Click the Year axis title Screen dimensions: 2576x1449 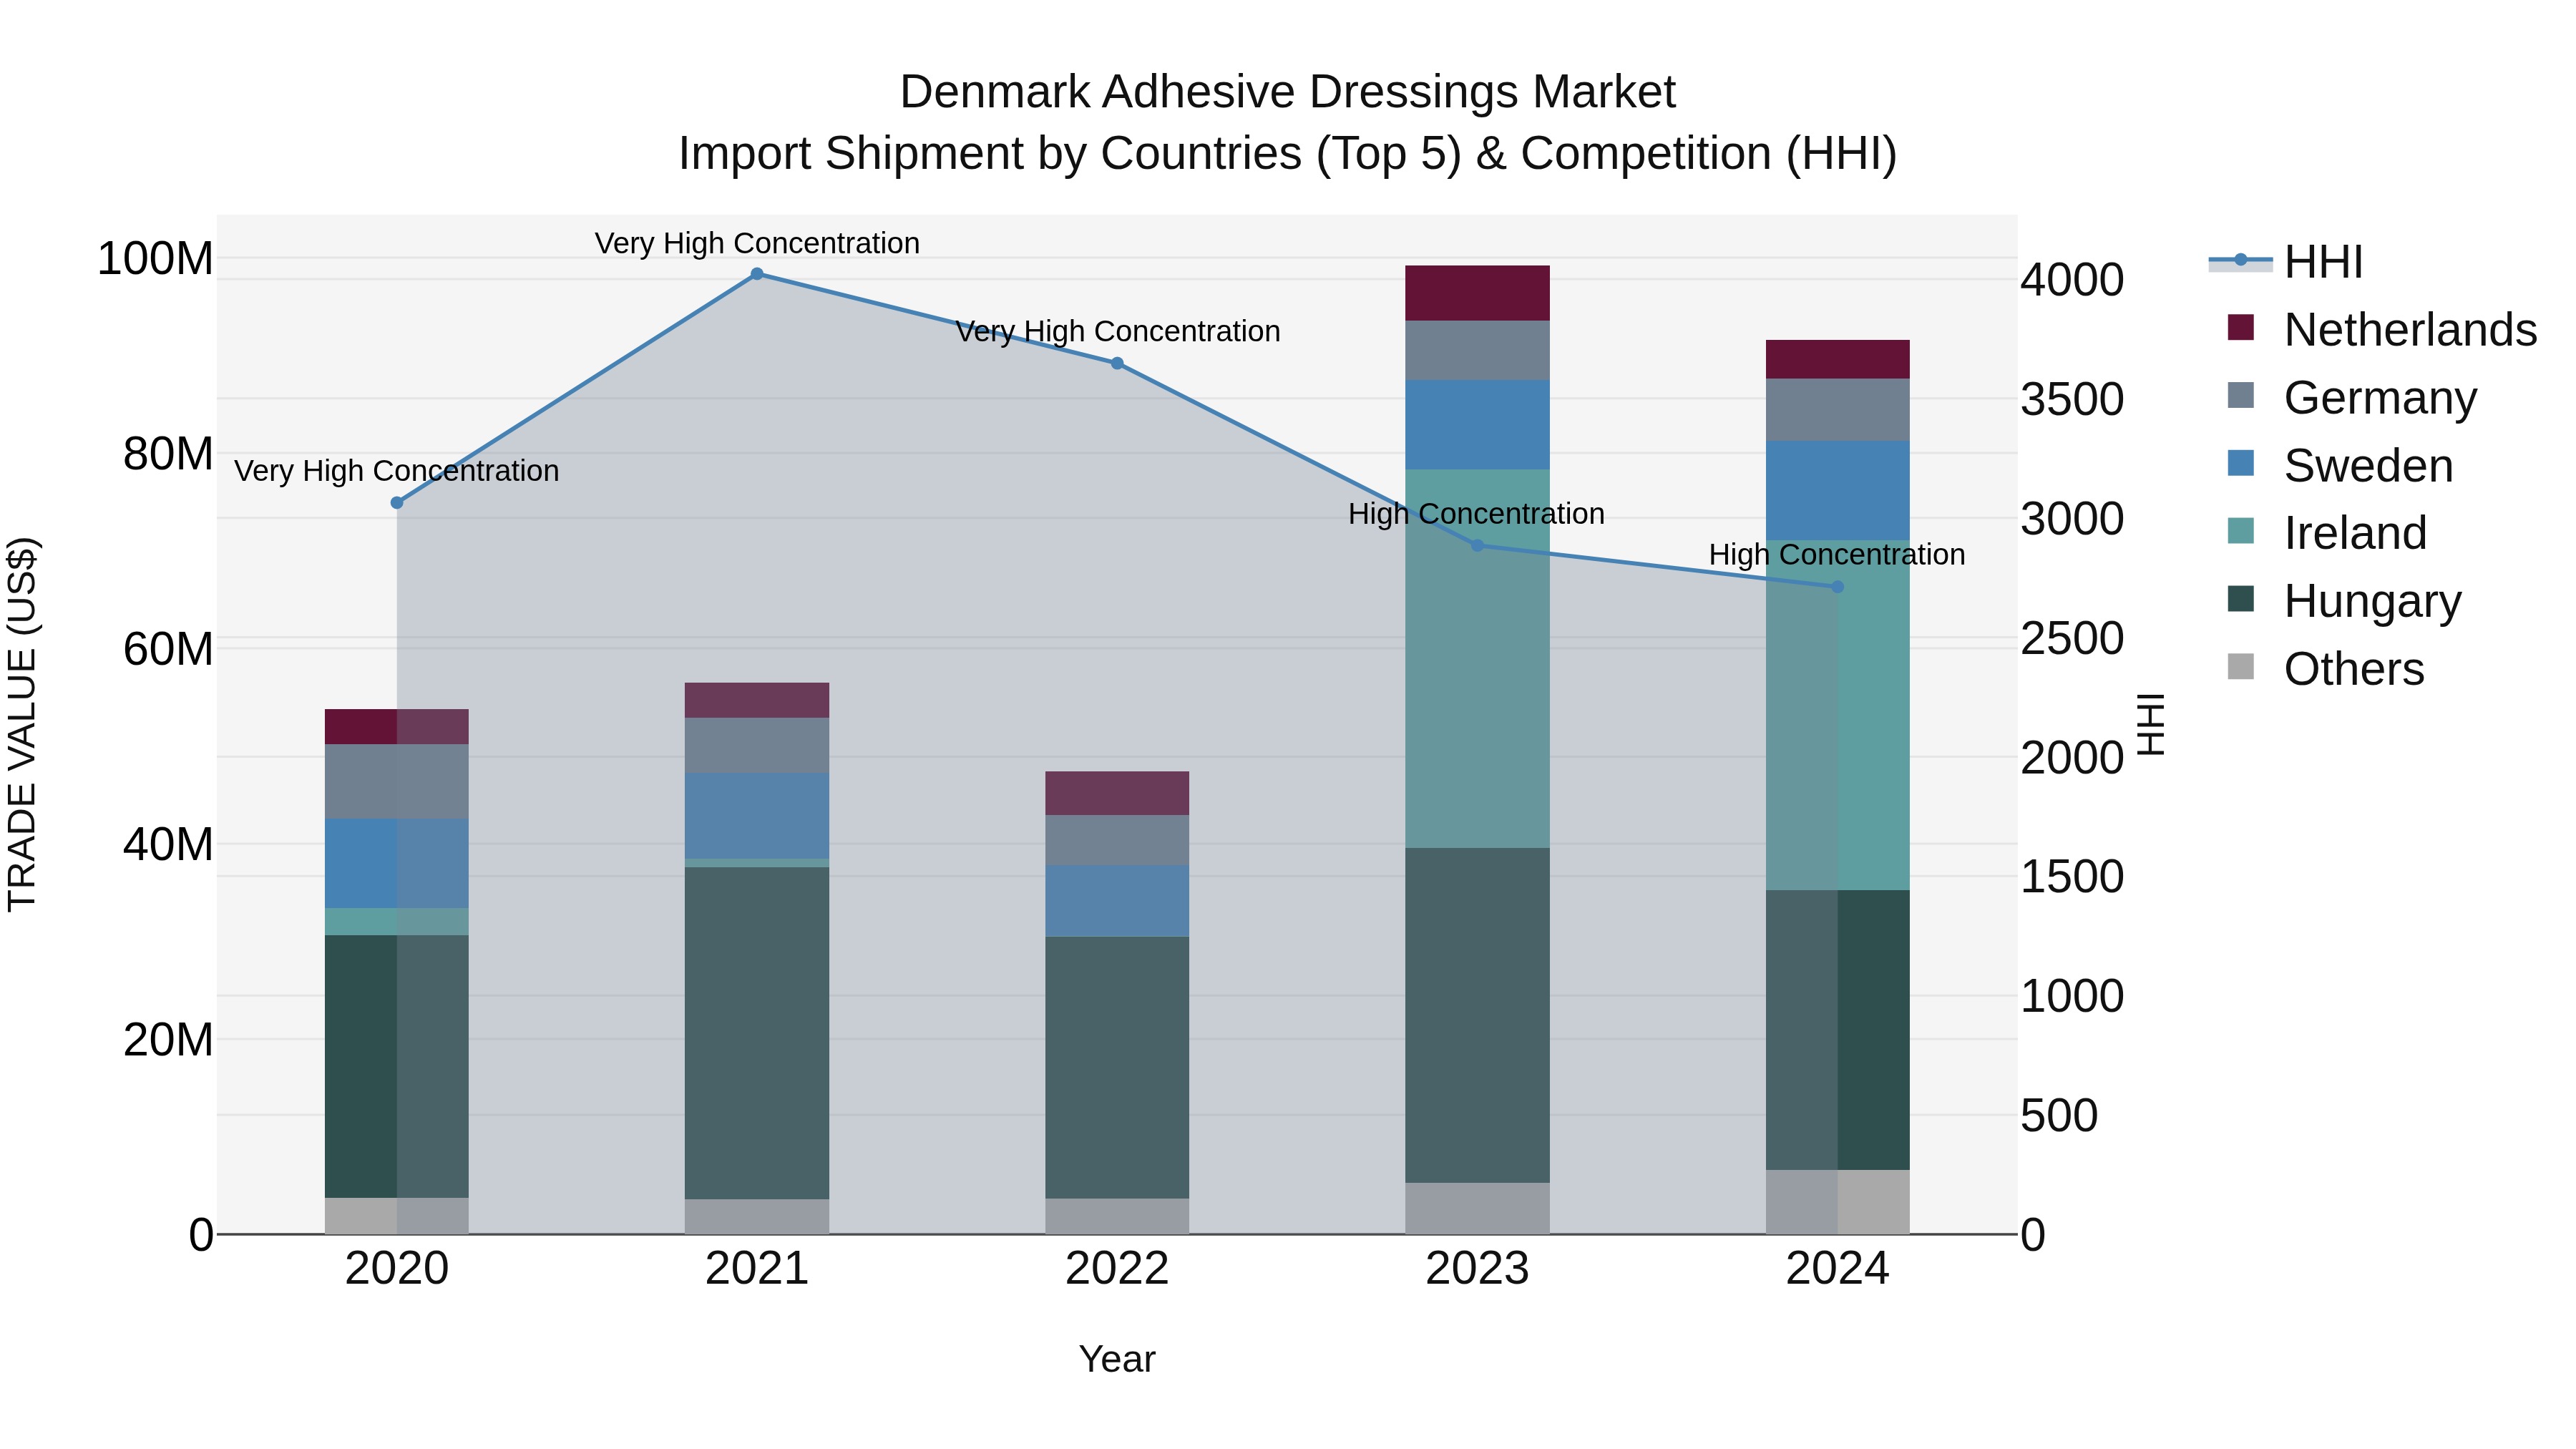1117,1359
